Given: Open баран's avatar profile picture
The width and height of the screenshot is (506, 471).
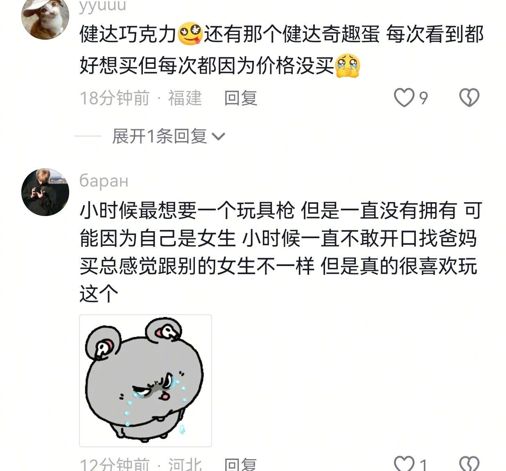Looking at the screenshot, I should [45, 192].
